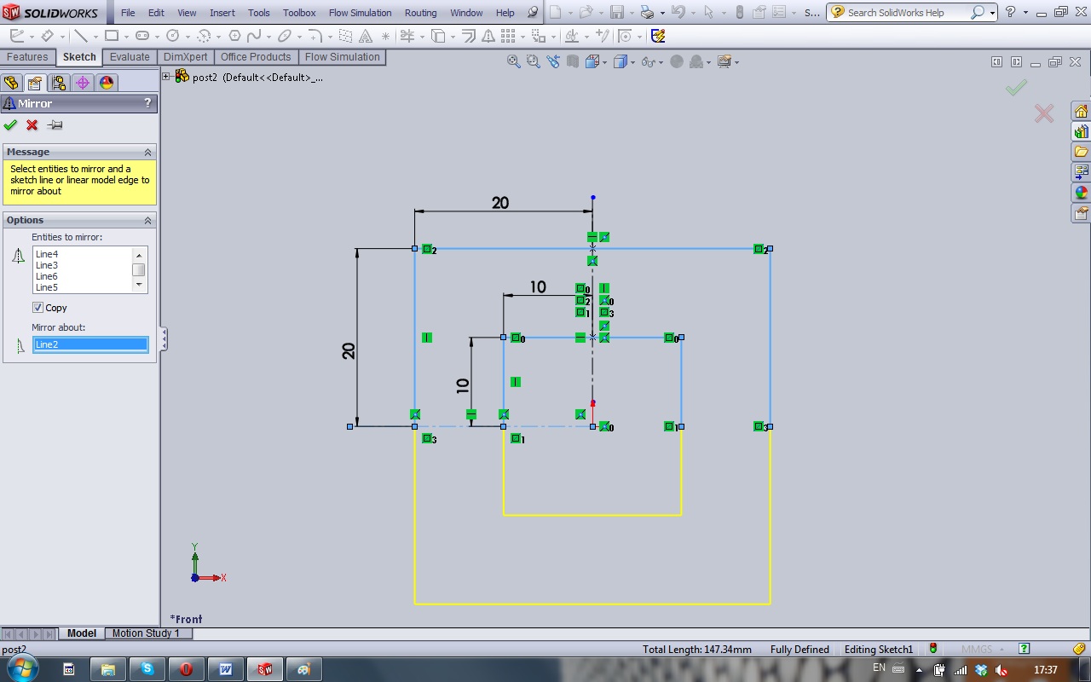This screenshot has width=1091, height=682.
Task: Open the DimXpertManager tab icon
Action: coord(82,83)
